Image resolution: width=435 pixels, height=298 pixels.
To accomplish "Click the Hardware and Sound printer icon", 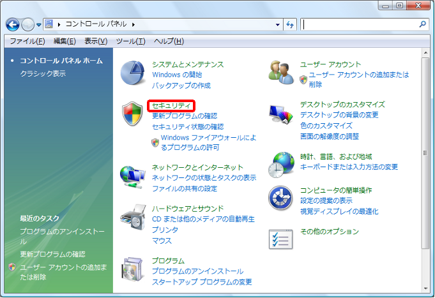I will click(x=133, y=220).
